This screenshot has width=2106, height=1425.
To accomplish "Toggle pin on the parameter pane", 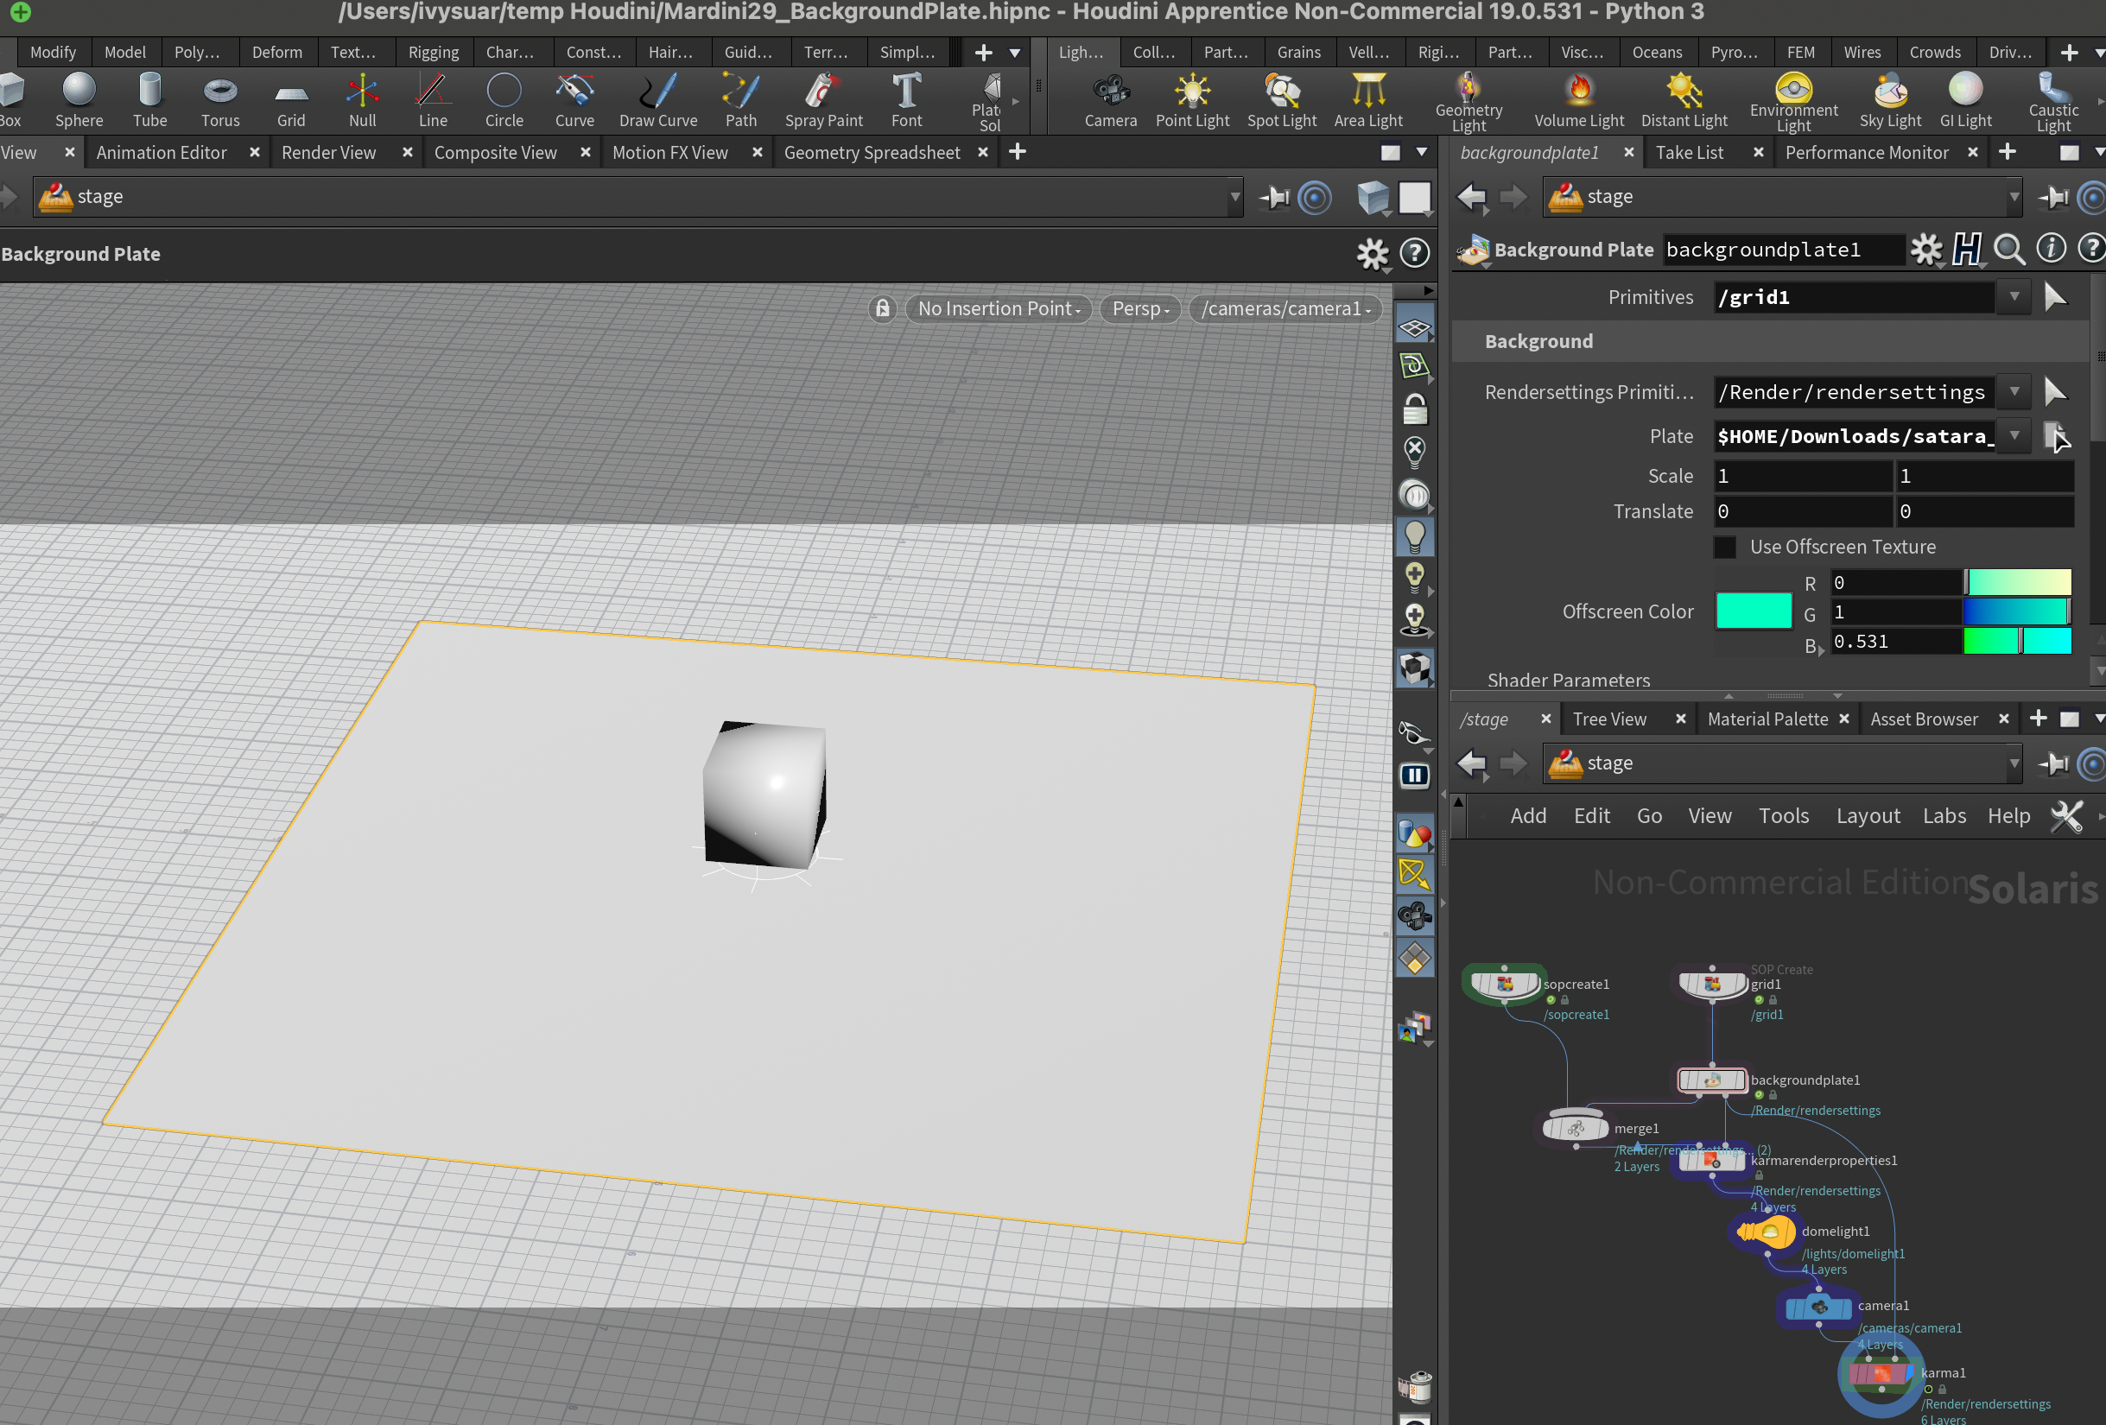I will tap(2053, 197).
